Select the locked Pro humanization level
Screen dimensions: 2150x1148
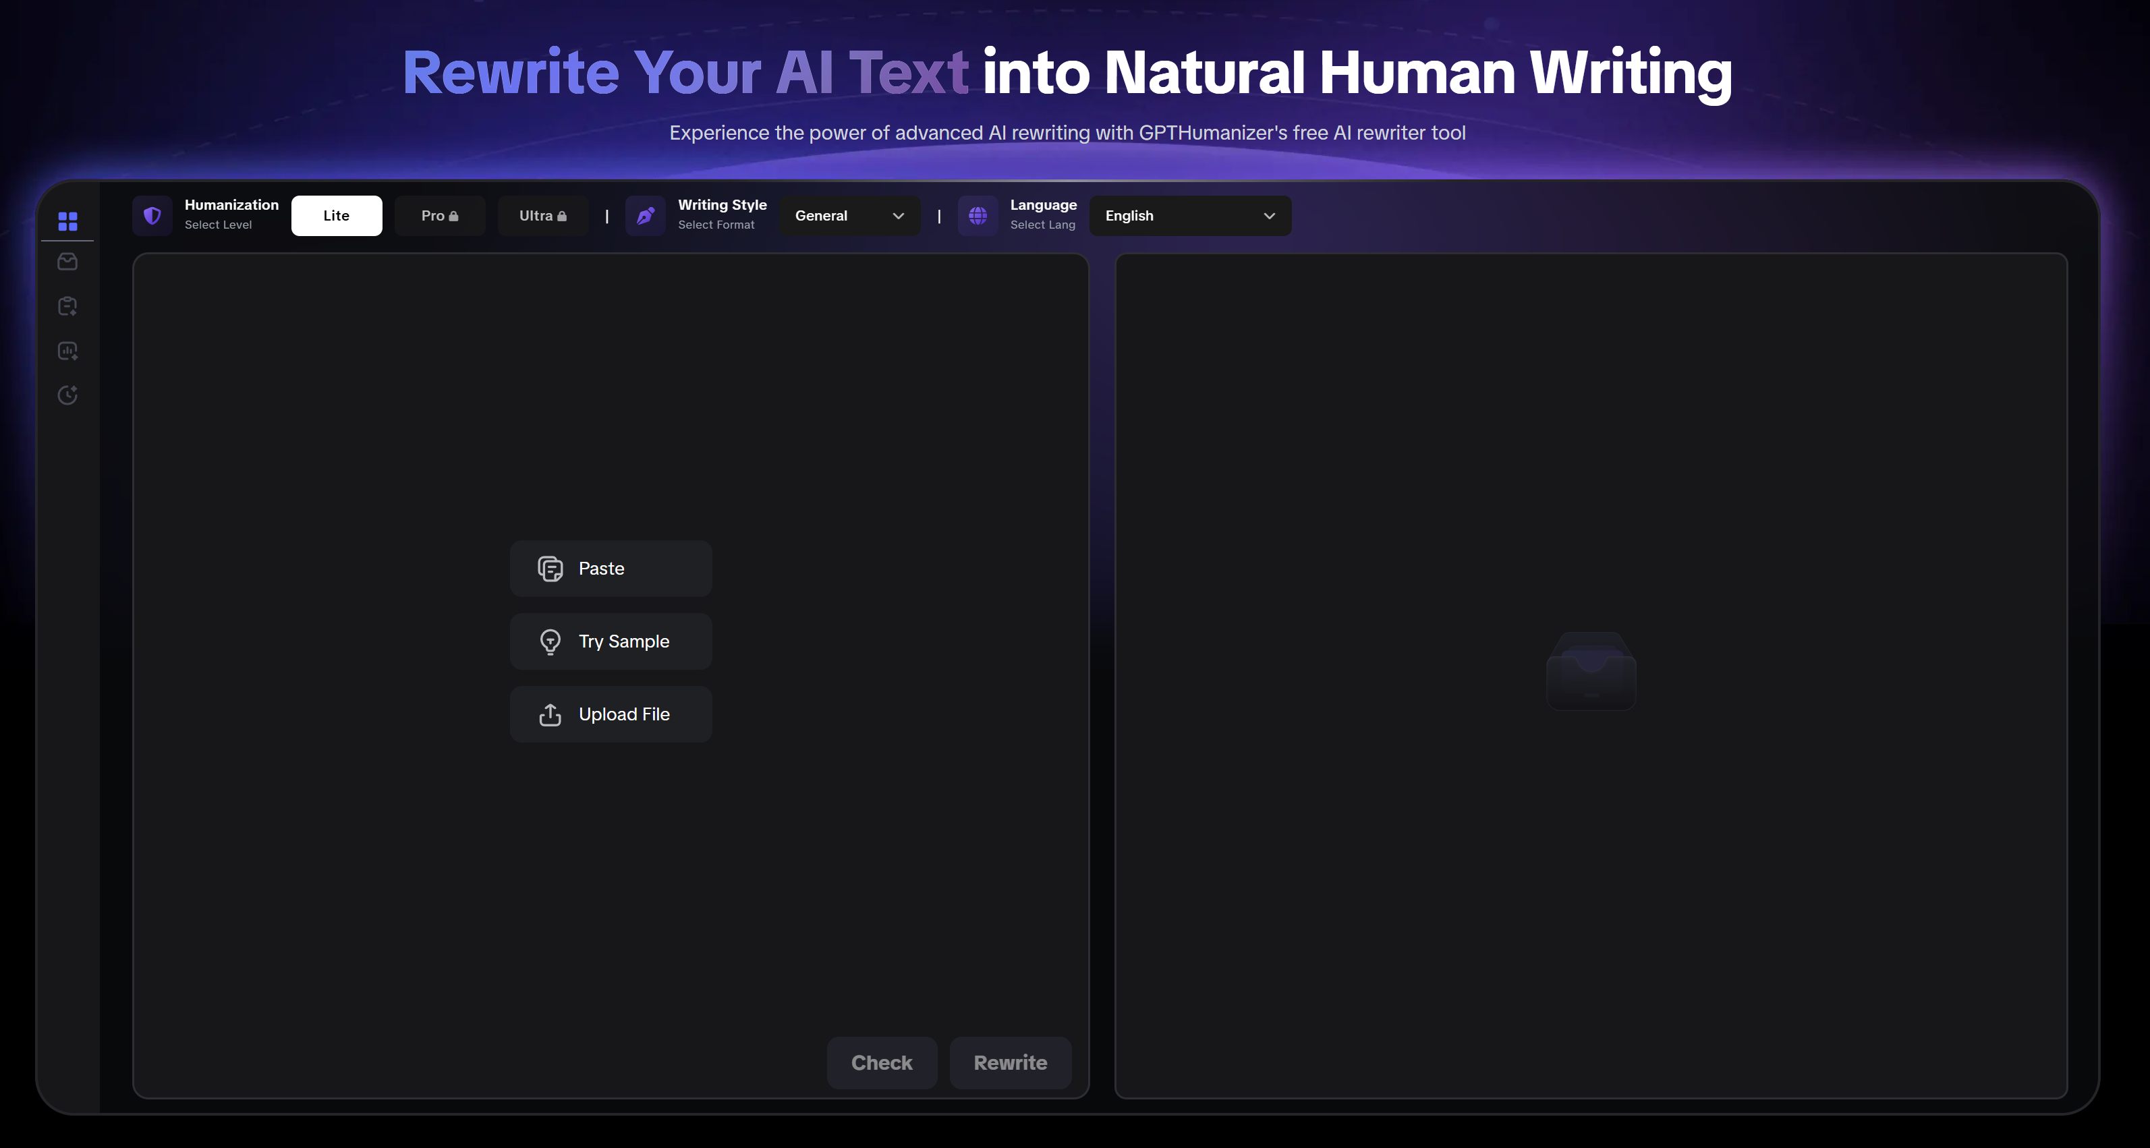[440, 216]
